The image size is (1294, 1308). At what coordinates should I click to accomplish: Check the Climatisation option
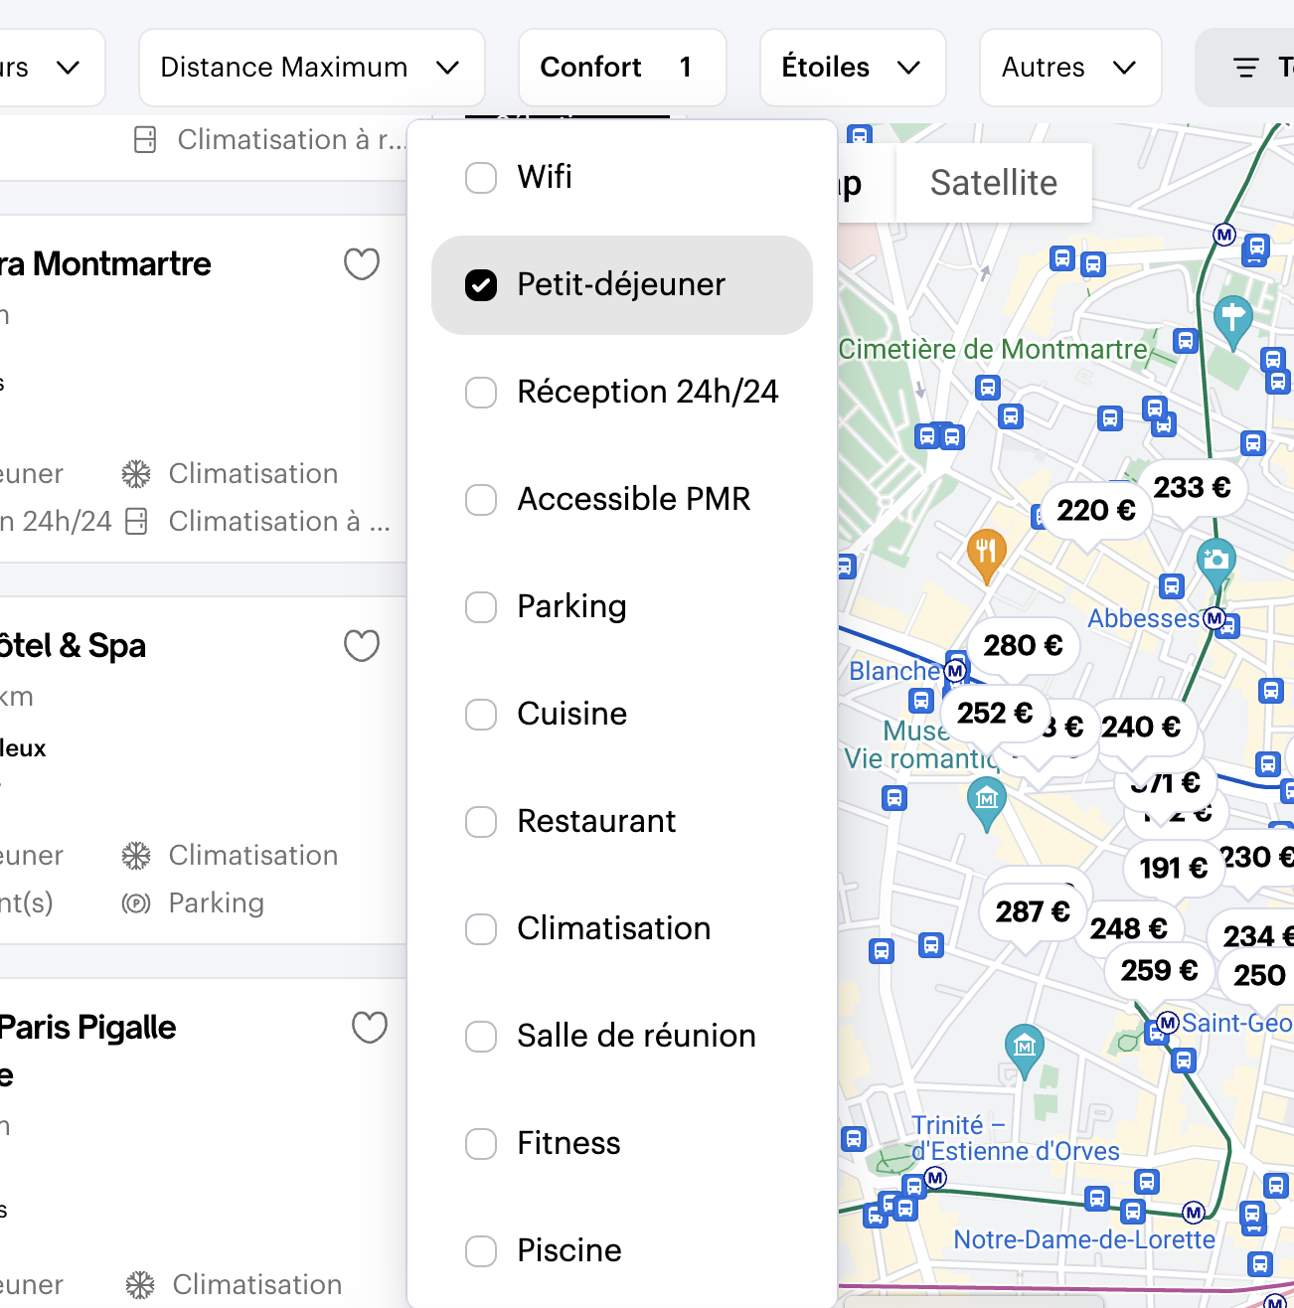coord(481,929)
